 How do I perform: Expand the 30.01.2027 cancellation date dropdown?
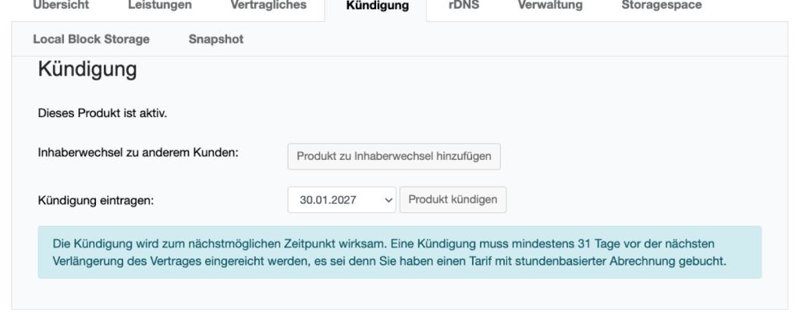pos(342,200)
